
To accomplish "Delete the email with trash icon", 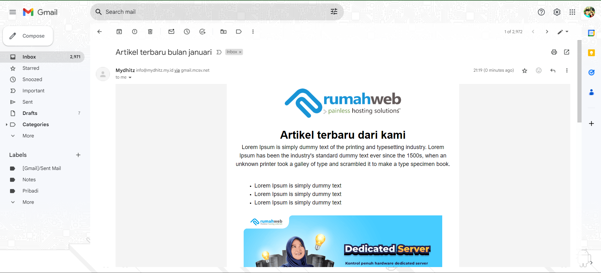I will (150, 32).
